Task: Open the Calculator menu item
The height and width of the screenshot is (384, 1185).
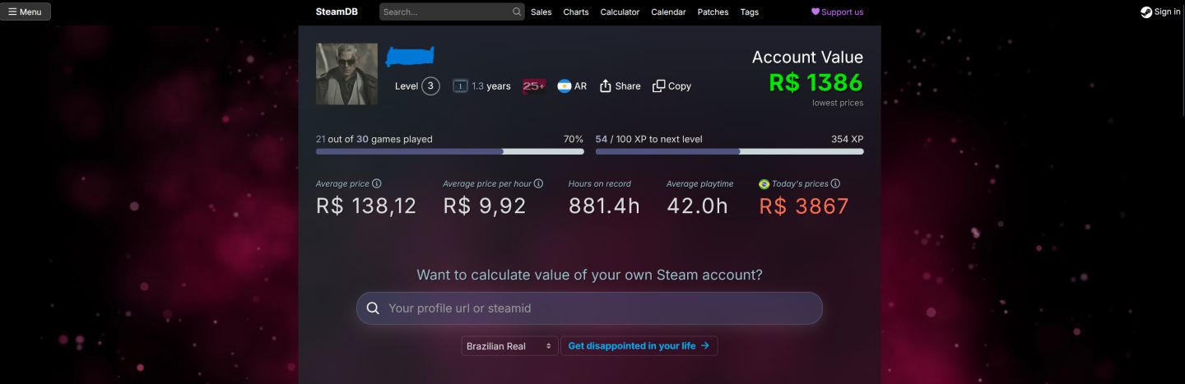Action: point(620,12)
